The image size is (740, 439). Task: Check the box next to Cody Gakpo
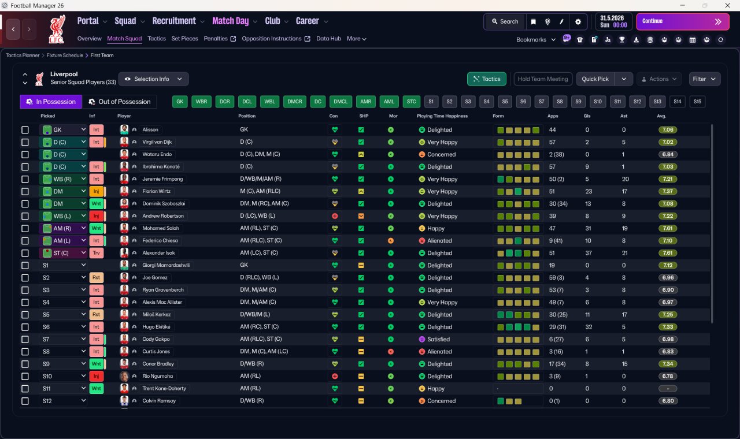click(25, 340)
